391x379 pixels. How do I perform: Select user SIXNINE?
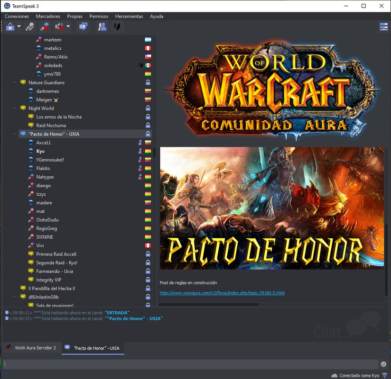click(x=45, y=237)
